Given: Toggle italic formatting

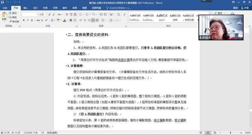Looking at the screenshot, I should (28, 20).
